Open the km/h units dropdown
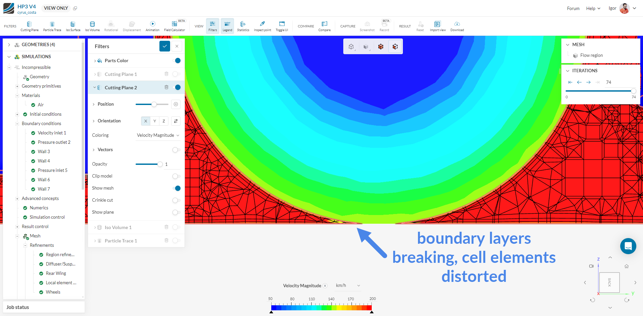Image resolution: width=643 pixels, height=316 pixels. point(348,286)
